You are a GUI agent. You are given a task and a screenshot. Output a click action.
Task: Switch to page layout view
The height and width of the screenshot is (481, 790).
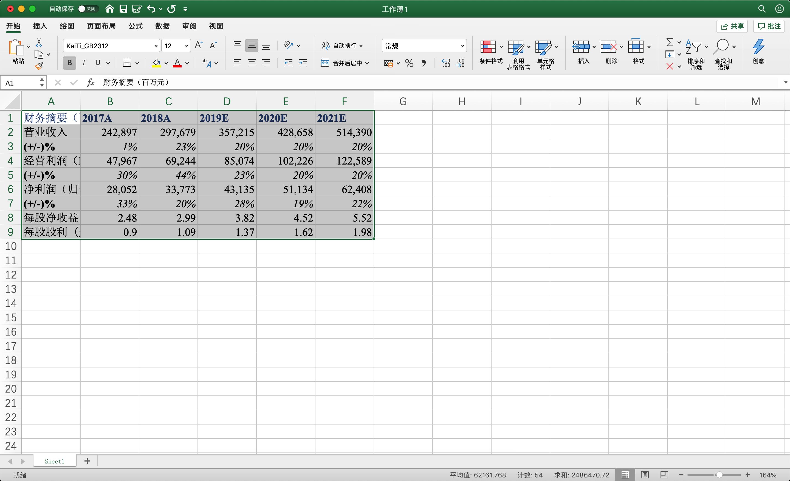tap(645, 475)
